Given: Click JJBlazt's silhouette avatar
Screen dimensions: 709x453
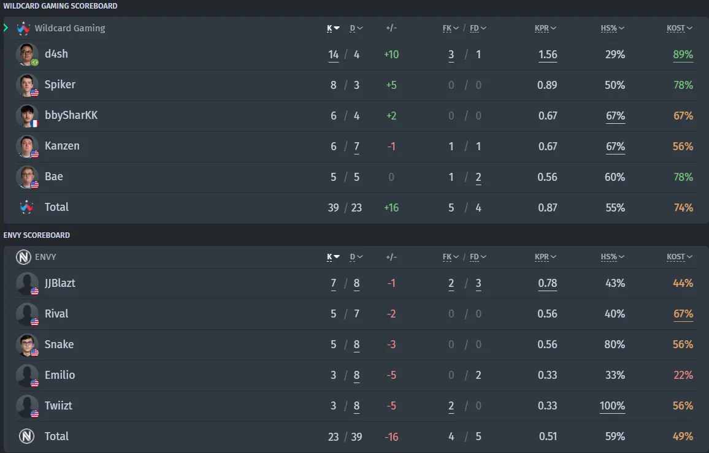Looking at the screenshot, I should 27,283.
